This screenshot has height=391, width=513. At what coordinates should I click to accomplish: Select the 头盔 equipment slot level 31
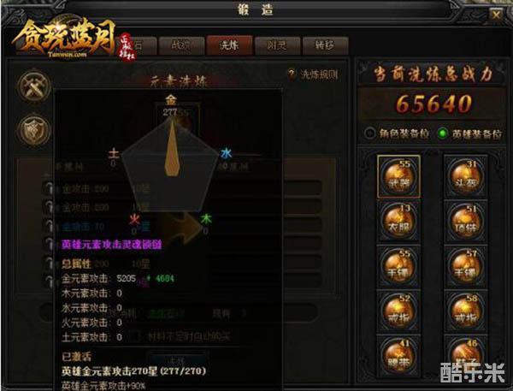pyautogui.click(x=466, y=177)
